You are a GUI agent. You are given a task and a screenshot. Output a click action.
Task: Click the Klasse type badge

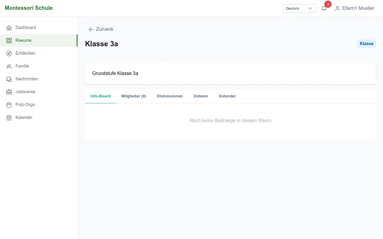pos(367,44)
